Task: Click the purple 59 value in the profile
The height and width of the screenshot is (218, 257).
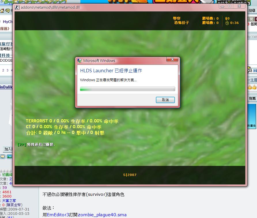Action: click(5, 188)
